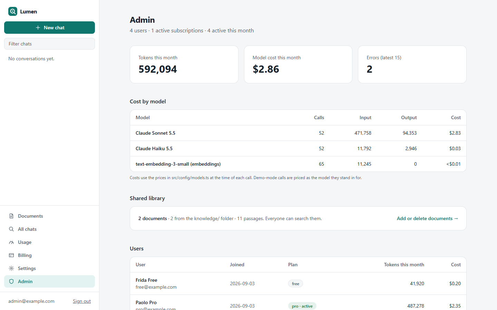Image resolution: width=497 pixels, height=310 pixels.
Task: Open Settings from sidebar
Action: (x=49, y=268)
